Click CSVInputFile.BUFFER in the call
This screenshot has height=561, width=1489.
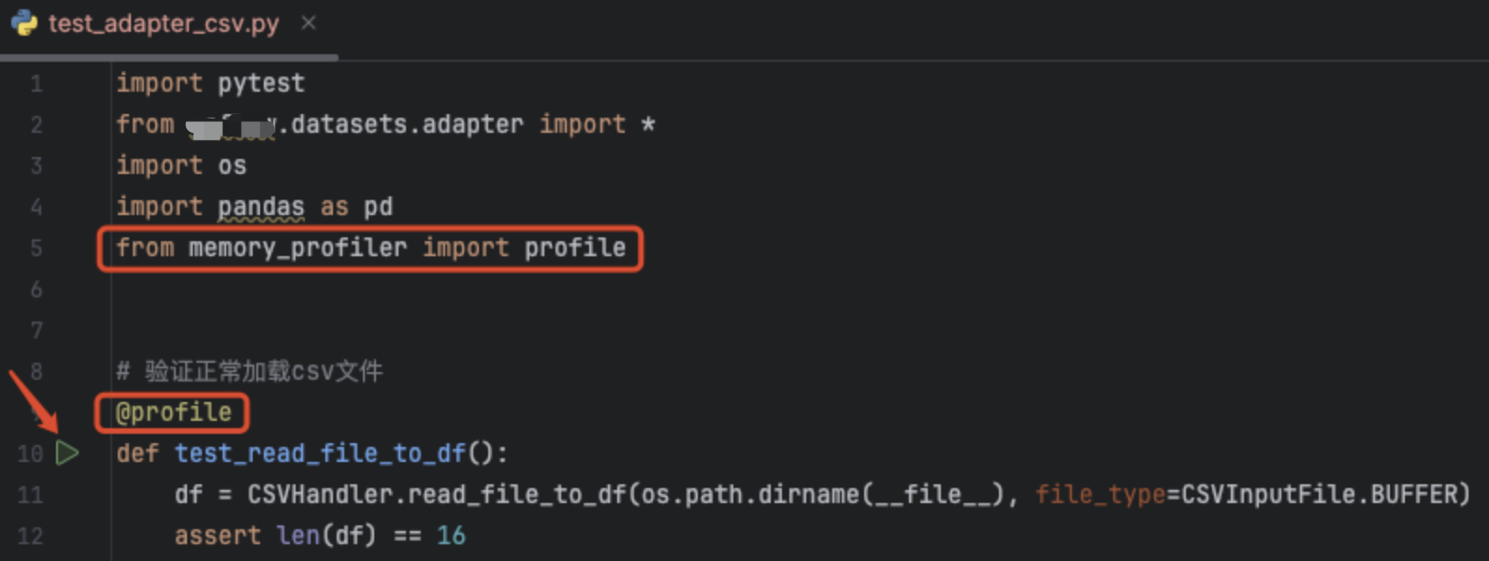tap(1319, 495)
